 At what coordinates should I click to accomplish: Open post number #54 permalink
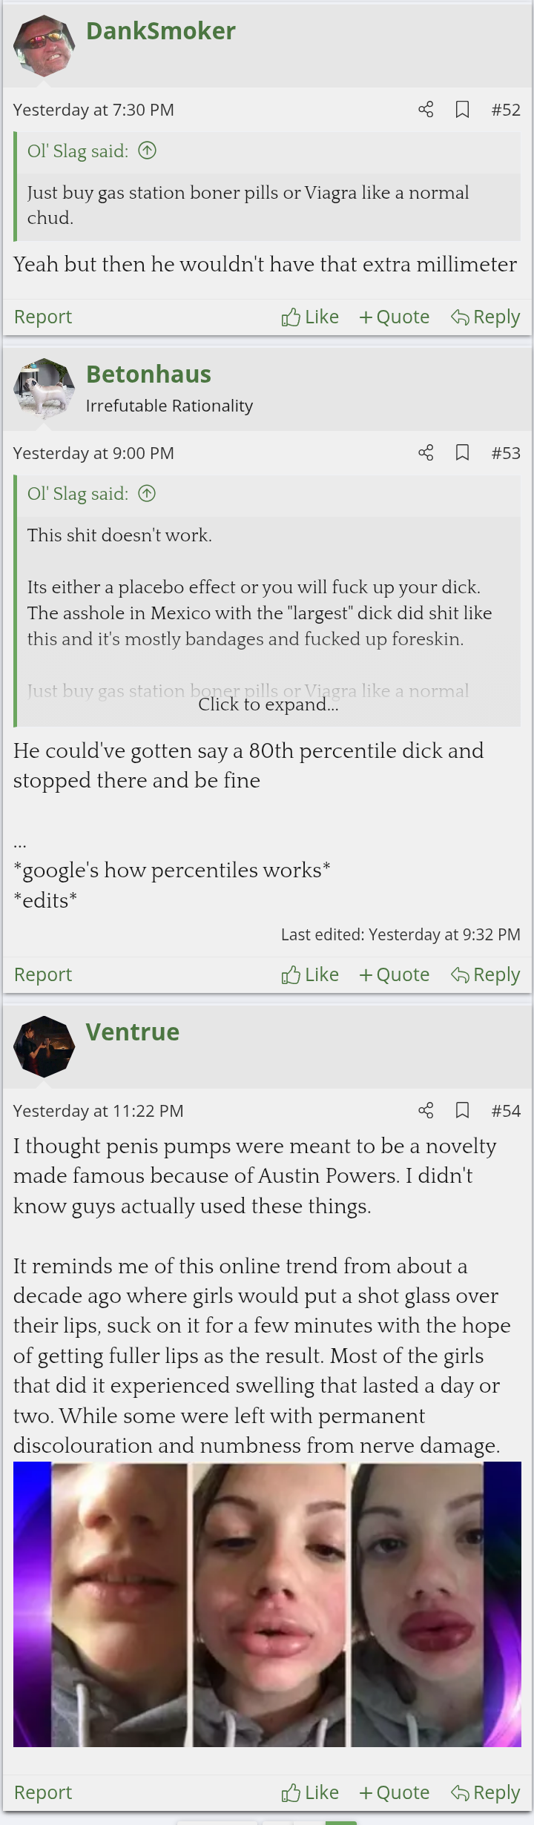506,1110
